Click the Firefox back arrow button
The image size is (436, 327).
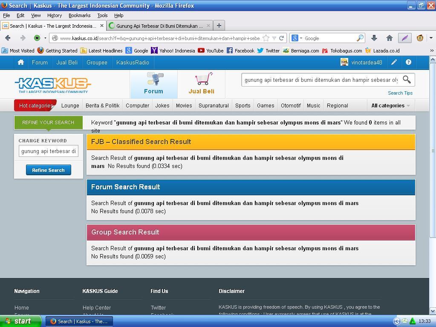click(8, 38)
